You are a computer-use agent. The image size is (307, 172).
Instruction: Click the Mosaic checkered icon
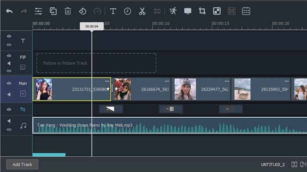click(217, 11)
